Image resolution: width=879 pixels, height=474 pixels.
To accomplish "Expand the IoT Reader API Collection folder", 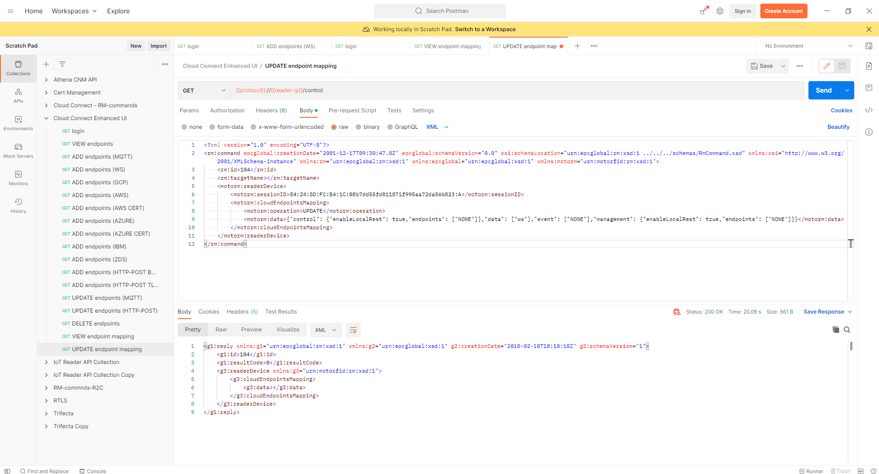I will pyautogui.click(x=46, y=362).
